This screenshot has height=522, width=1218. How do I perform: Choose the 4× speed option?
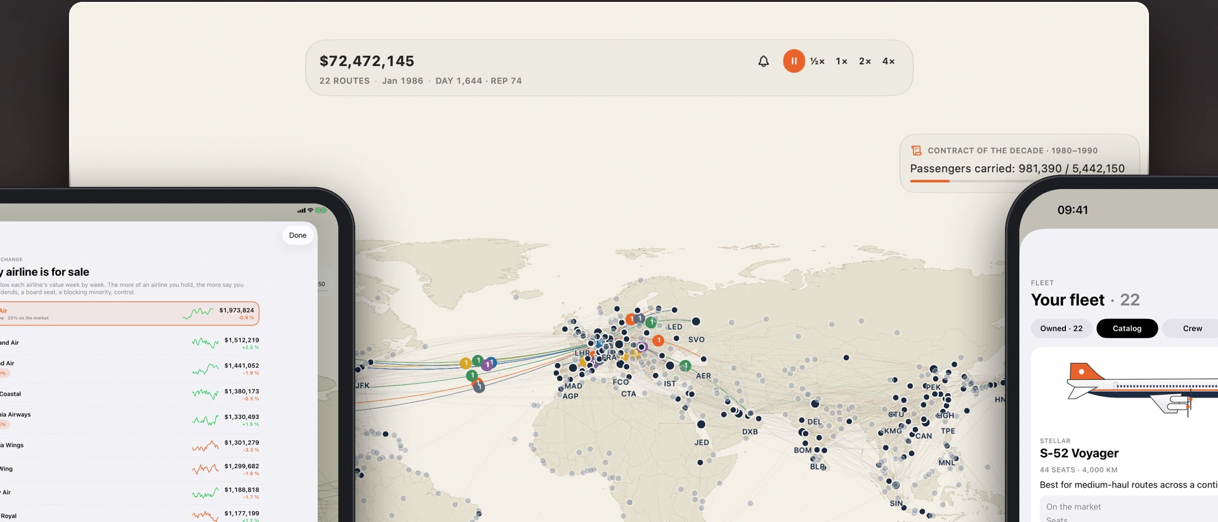(x=888, y=62)
